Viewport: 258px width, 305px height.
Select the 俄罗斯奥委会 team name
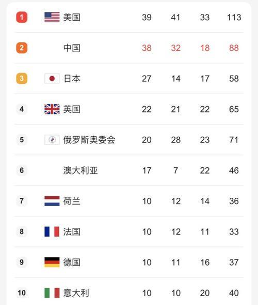coord(89,140)
